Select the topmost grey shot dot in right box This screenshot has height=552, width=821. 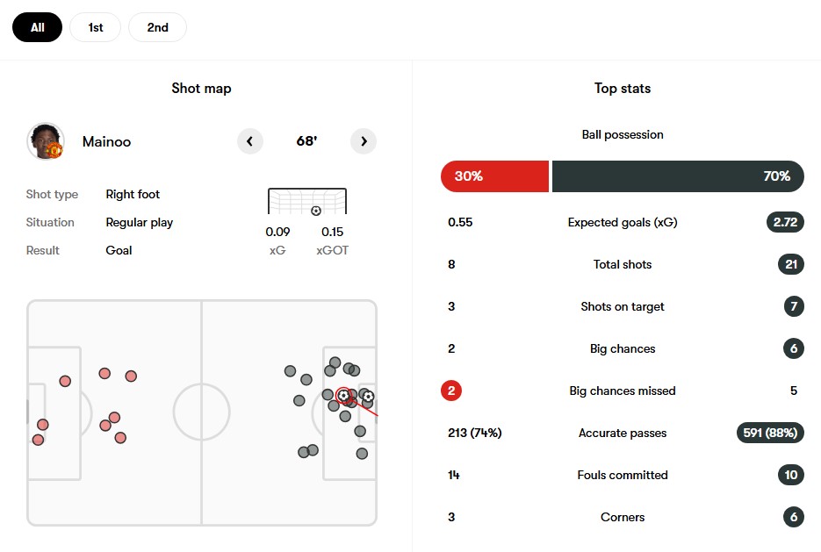(x=335, y=362)
